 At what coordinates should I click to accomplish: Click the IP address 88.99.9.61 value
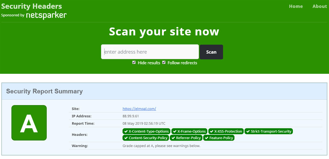pyautogui.click(x=131, y=116)
